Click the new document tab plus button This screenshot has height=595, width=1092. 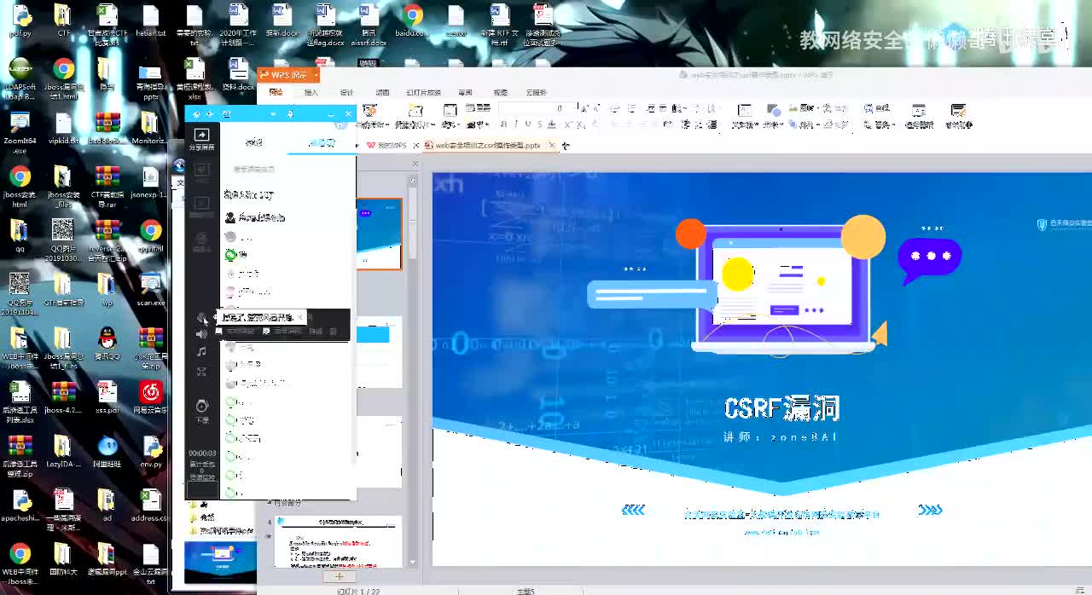tap(566, 146)
